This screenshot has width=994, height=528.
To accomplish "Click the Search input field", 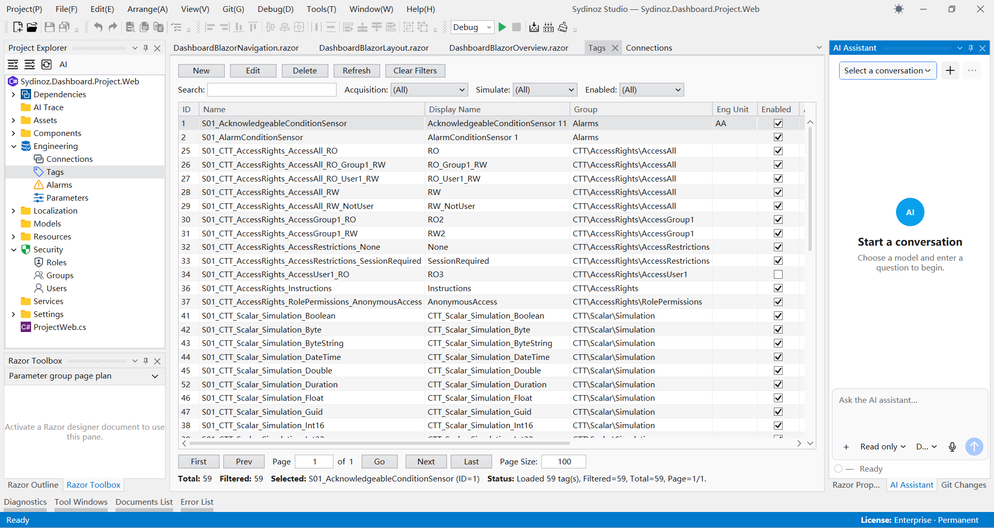I will pyautogui.click(x=271, y=90).
